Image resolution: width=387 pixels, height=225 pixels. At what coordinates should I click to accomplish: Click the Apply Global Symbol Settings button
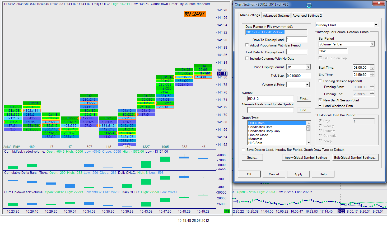pyautogui.click(x=306, y=157)
